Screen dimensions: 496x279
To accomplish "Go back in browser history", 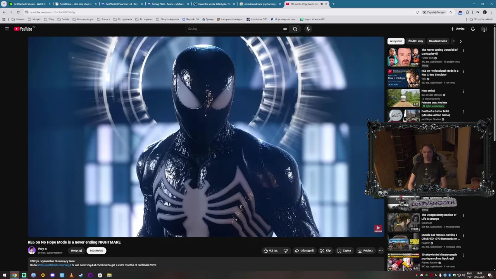I will pos(4,12).
